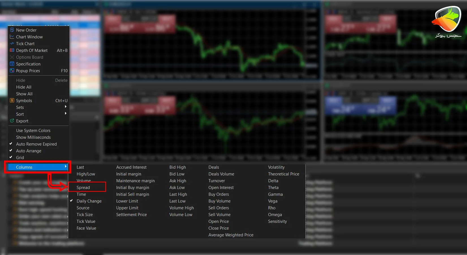This screenshot has width=467, height=255.
Task: Enable the Time column
Action: pyautogui.click(x=81, y=194)
